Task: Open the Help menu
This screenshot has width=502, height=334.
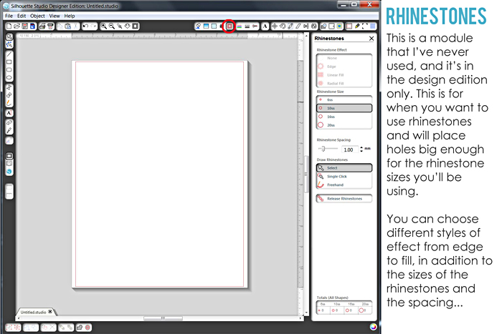Action: [70, 16]
